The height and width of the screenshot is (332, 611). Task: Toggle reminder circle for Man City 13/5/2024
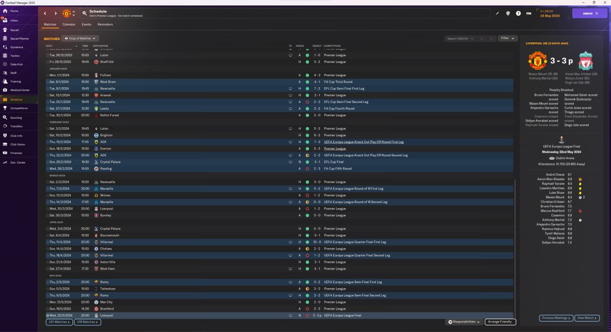click(x=48, y=302)
